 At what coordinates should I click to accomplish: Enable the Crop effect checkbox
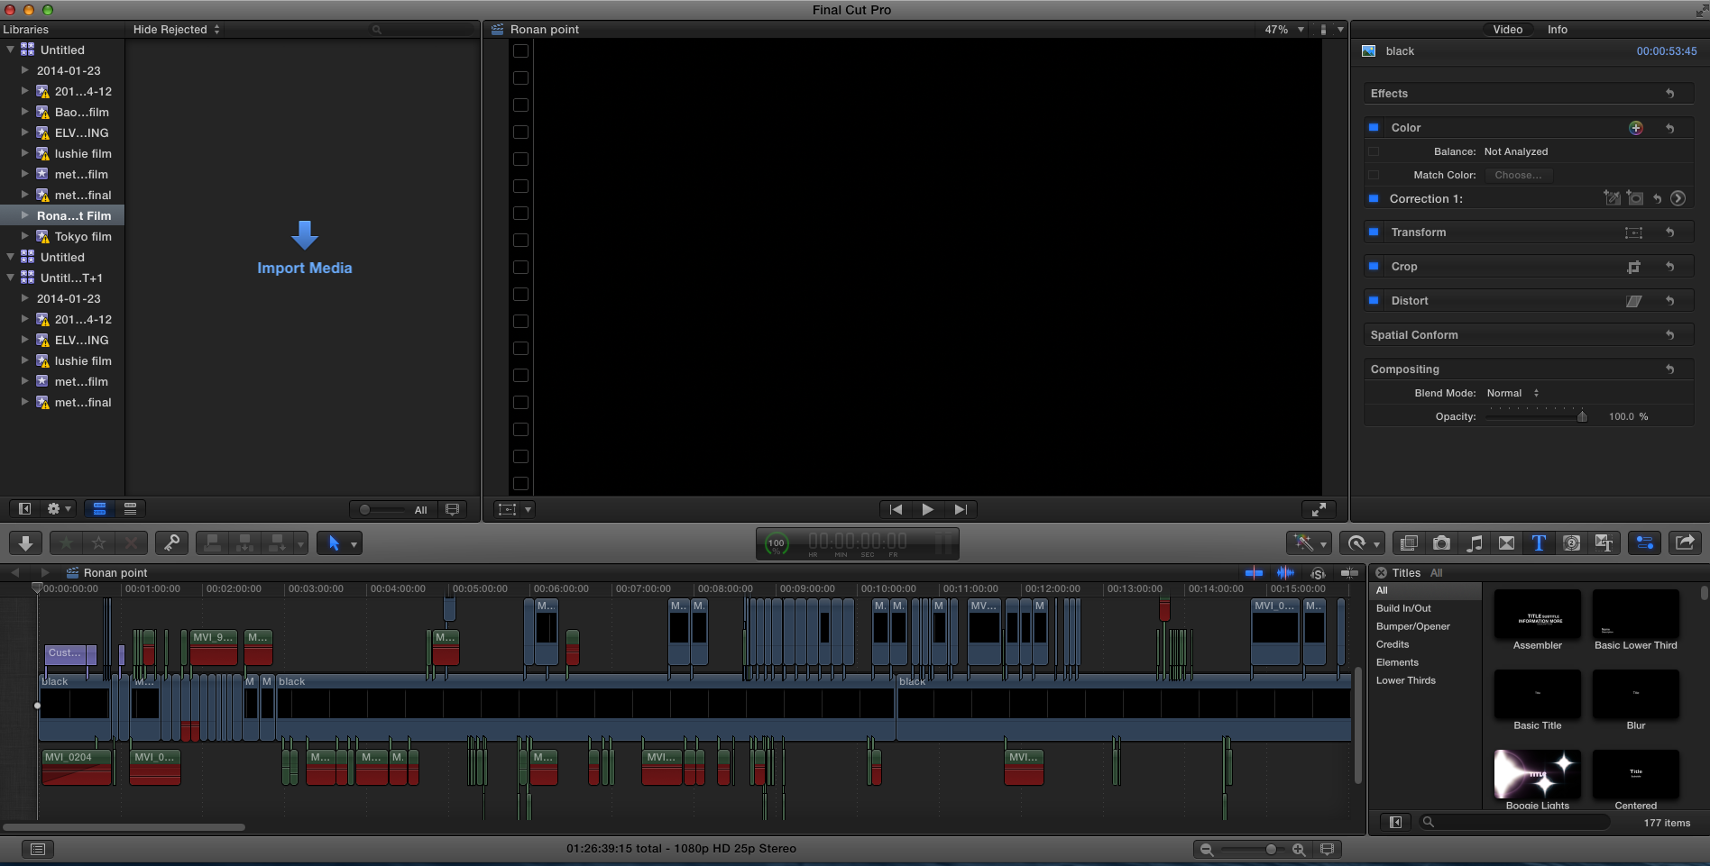(1374, 266)
